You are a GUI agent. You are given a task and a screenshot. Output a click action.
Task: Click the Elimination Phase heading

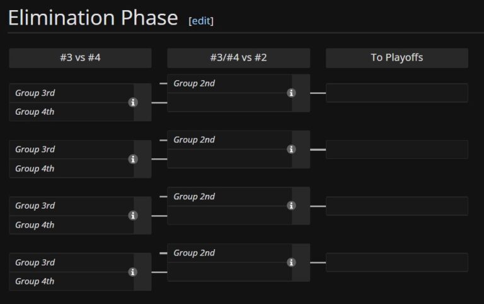[x=93, y=18]
